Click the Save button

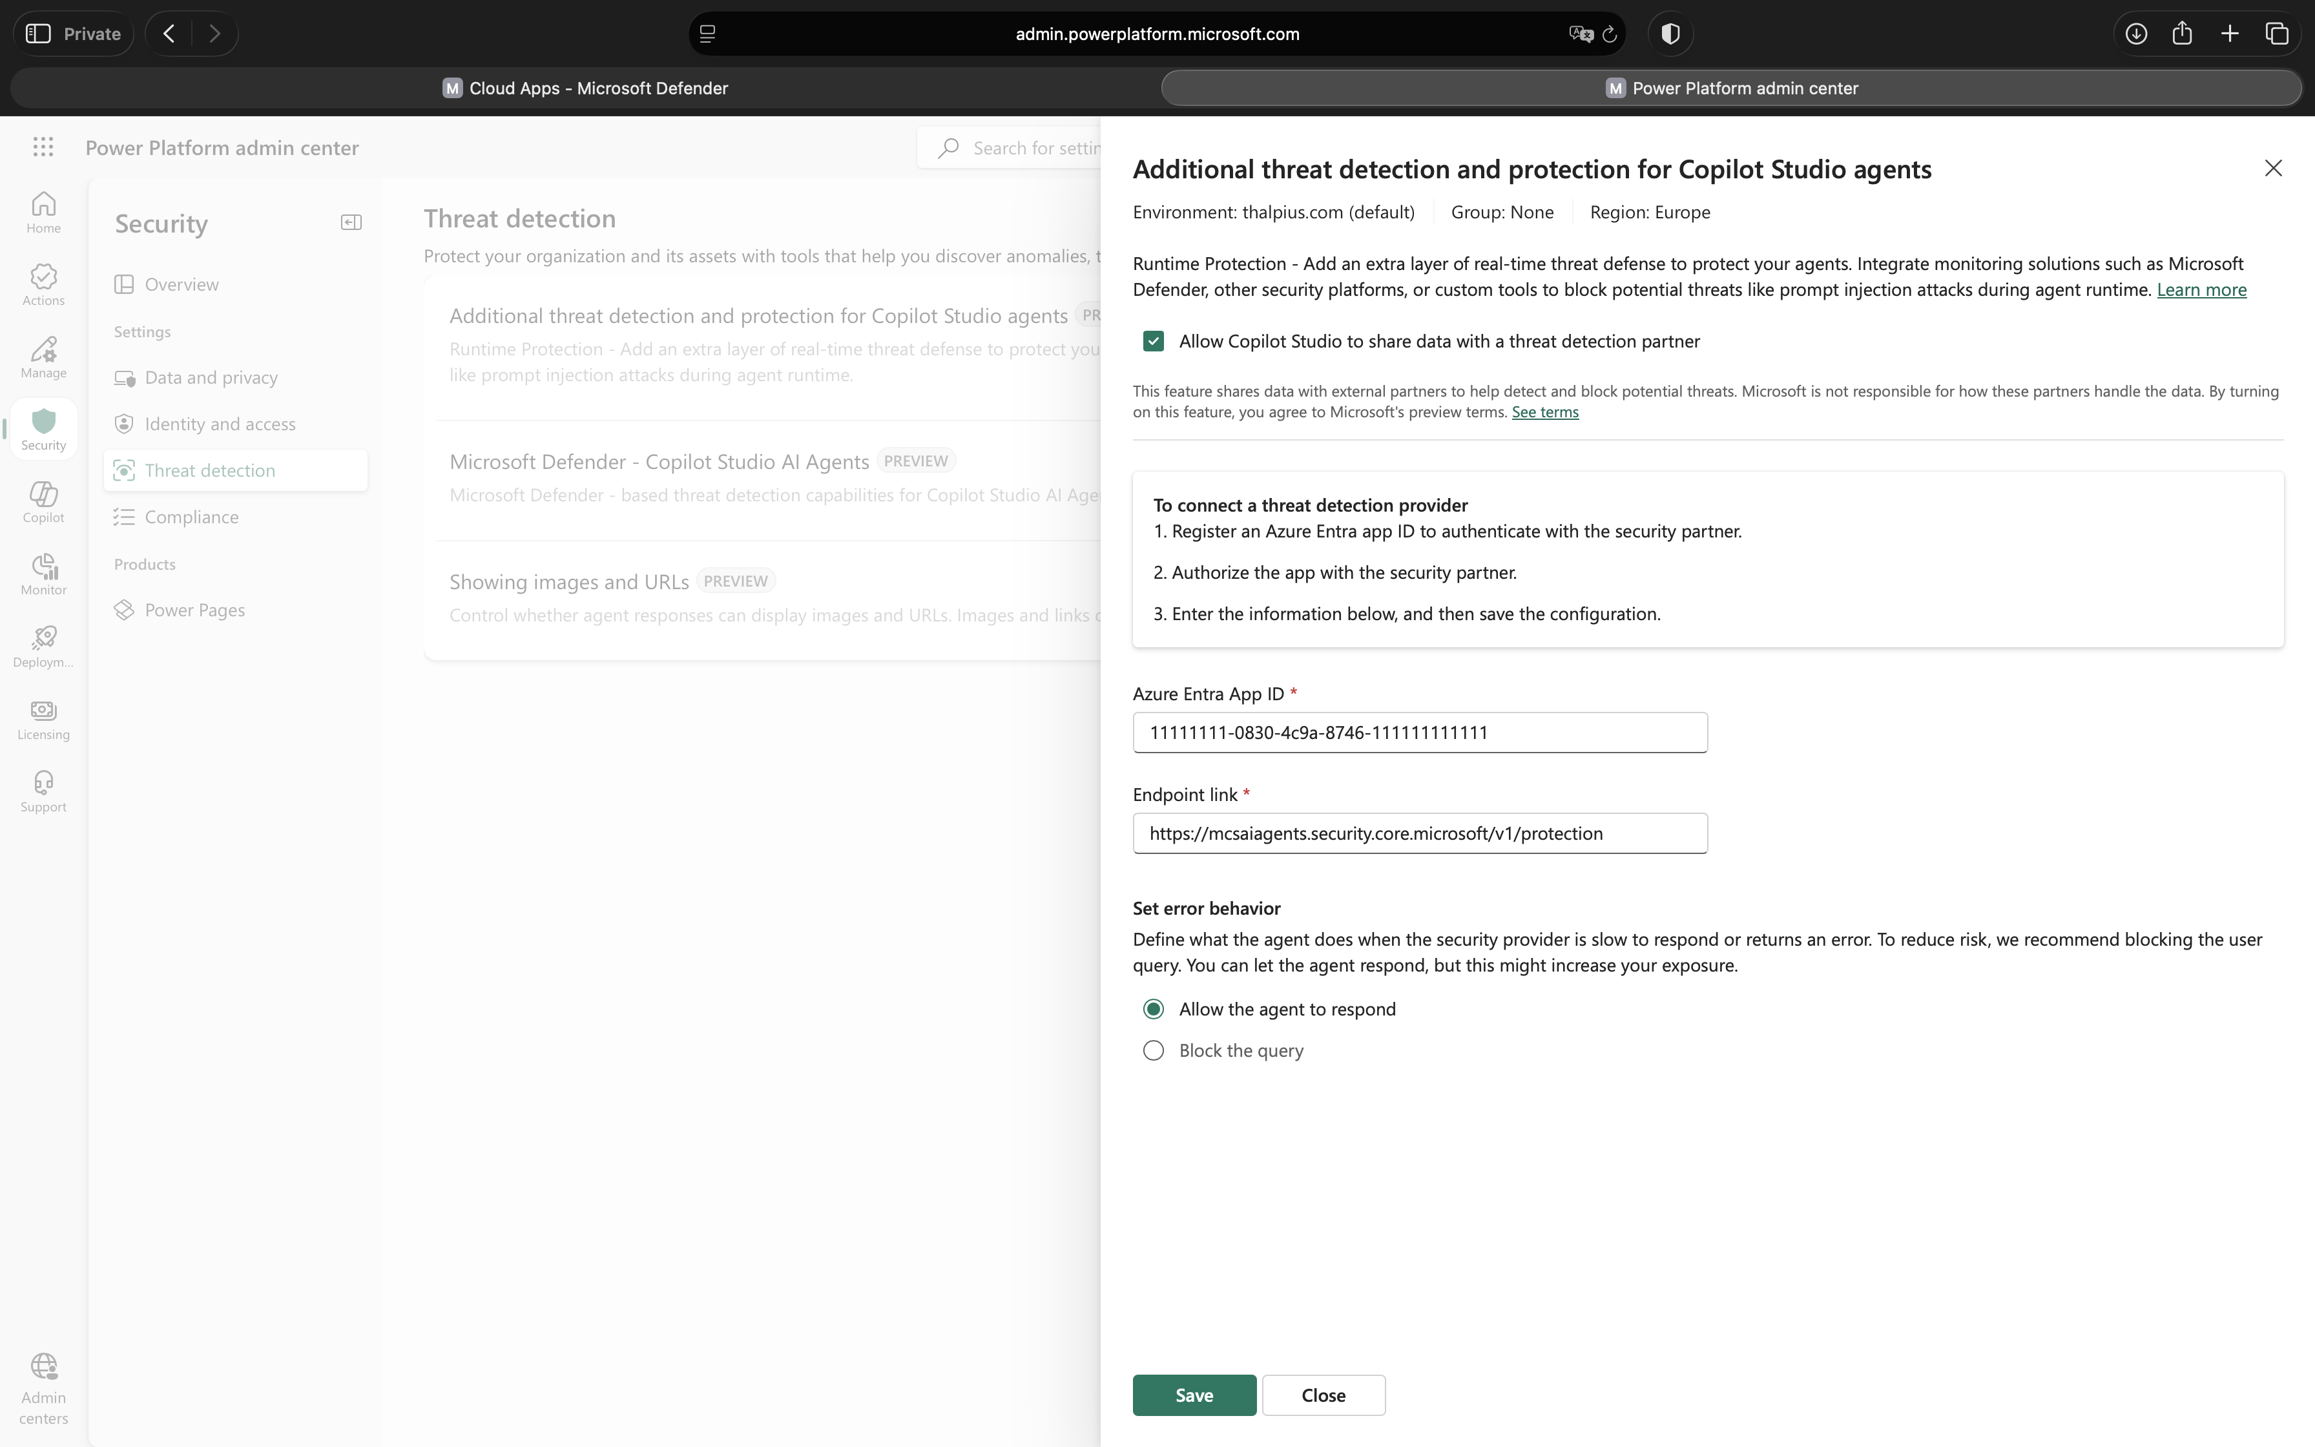tap(1194, 1395)
